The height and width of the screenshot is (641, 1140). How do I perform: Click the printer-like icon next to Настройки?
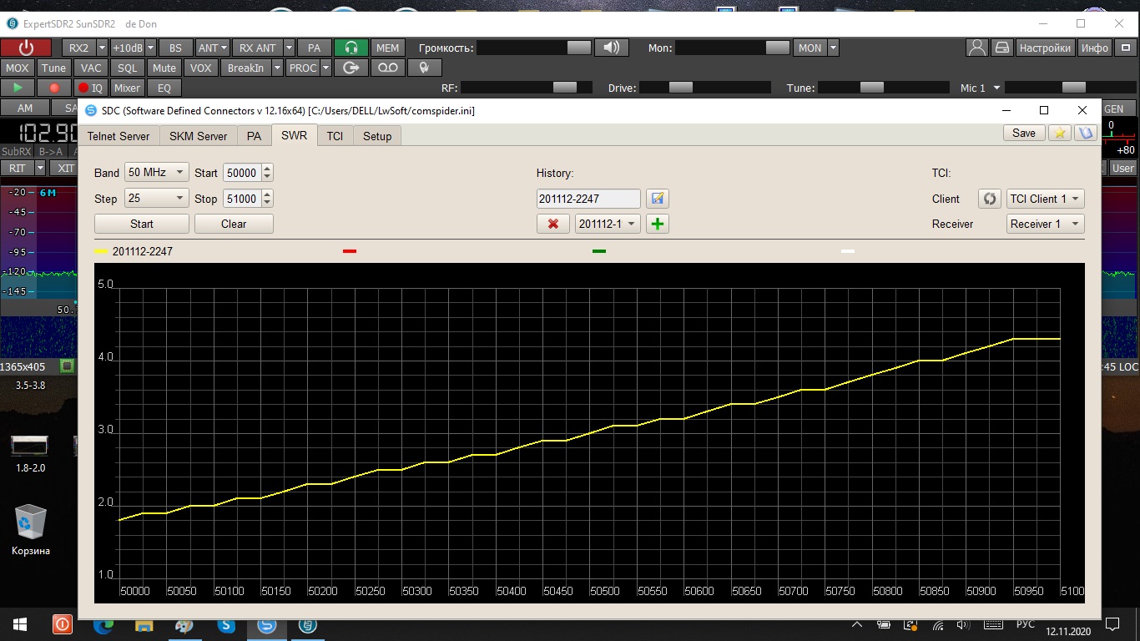coord(1001,48)
